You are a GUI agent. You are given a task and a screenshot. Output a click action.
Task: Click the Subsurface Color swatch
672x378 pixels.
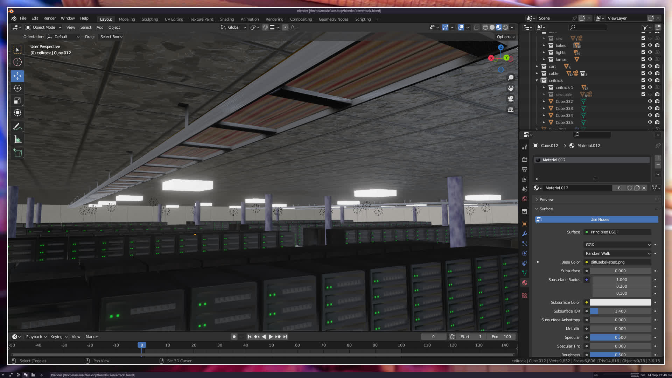[620, 302]
